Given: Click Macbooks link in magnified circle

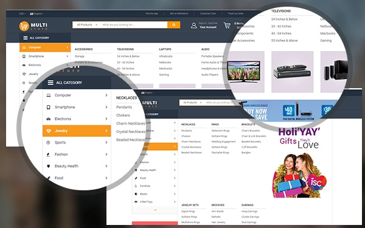Looking at the screenshot, I should [x=327, y=33].
